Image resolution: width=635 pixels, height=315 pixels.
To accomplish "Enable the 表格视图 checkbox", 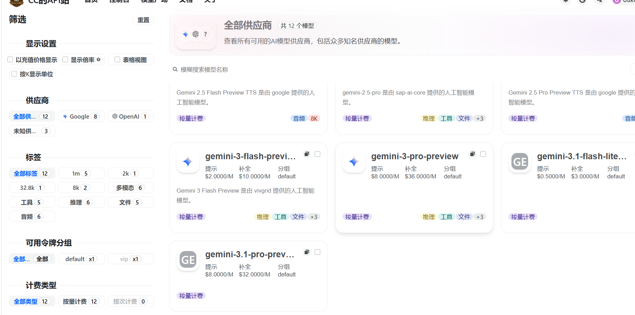I will (117, 59).
